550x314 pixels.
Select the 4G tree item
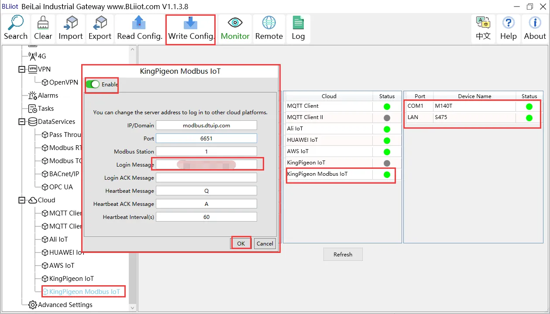click(x=38, y=56)
